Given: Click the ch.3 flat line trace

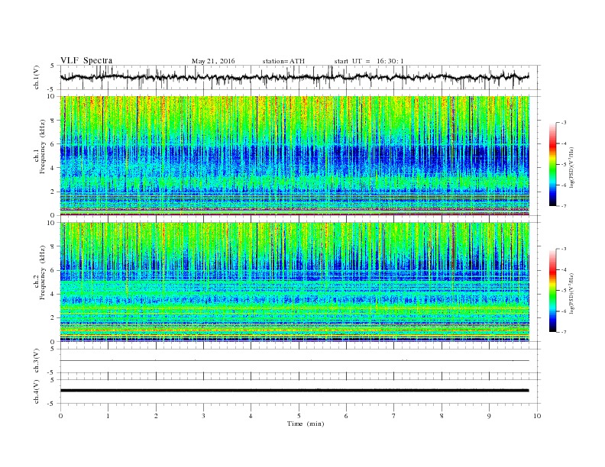Looking at the screenshot, I should 294,361.
